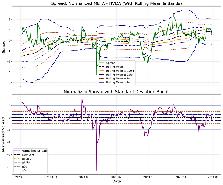
Task: Click the "−4" tick on top chart y-axis
Action: [9, 83]
